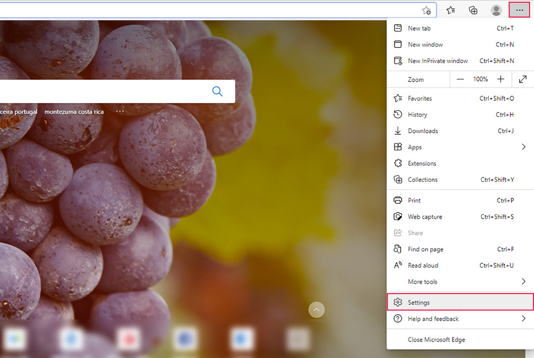534x358 pixels.
Task: Open the History menu item
Action: point(417,115)
